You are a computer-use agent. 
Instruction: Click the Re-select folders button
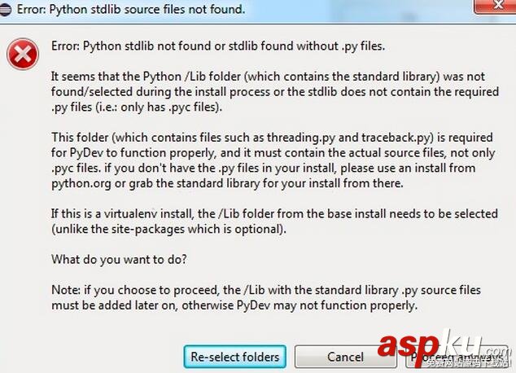click(234, 357)
